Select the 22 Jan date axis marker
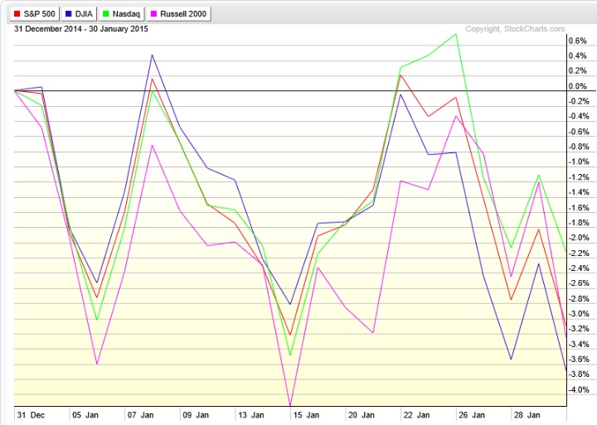Image resolution: width=597 pixels, height=425 pixels. click(416, 415)
